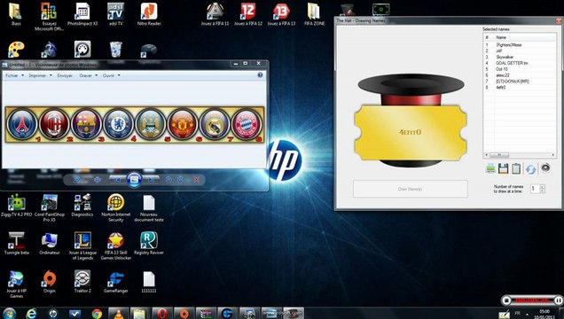Click the Corel PaintShop Pro X5 icon
The height and width of the screenshot is (319, 564).
[x=50, y=207]
